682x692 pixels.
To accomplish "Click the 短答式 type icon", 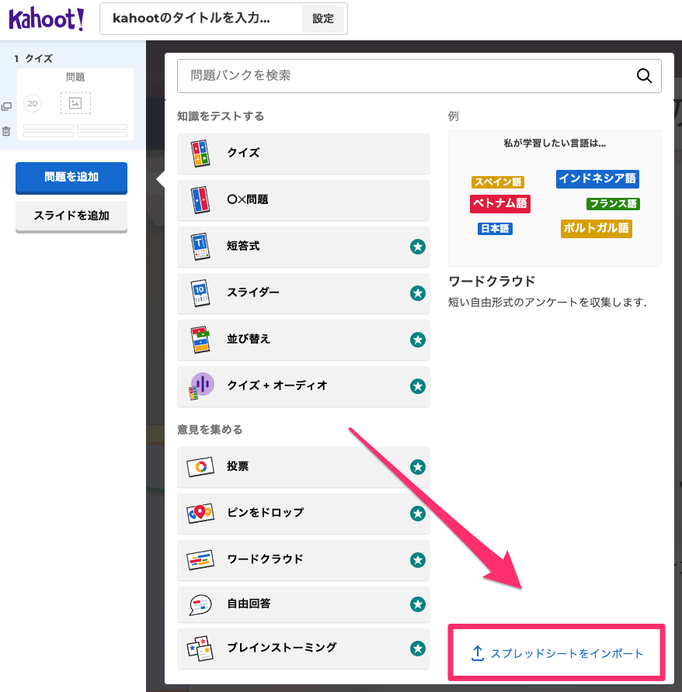I will [x=200, y=246].
